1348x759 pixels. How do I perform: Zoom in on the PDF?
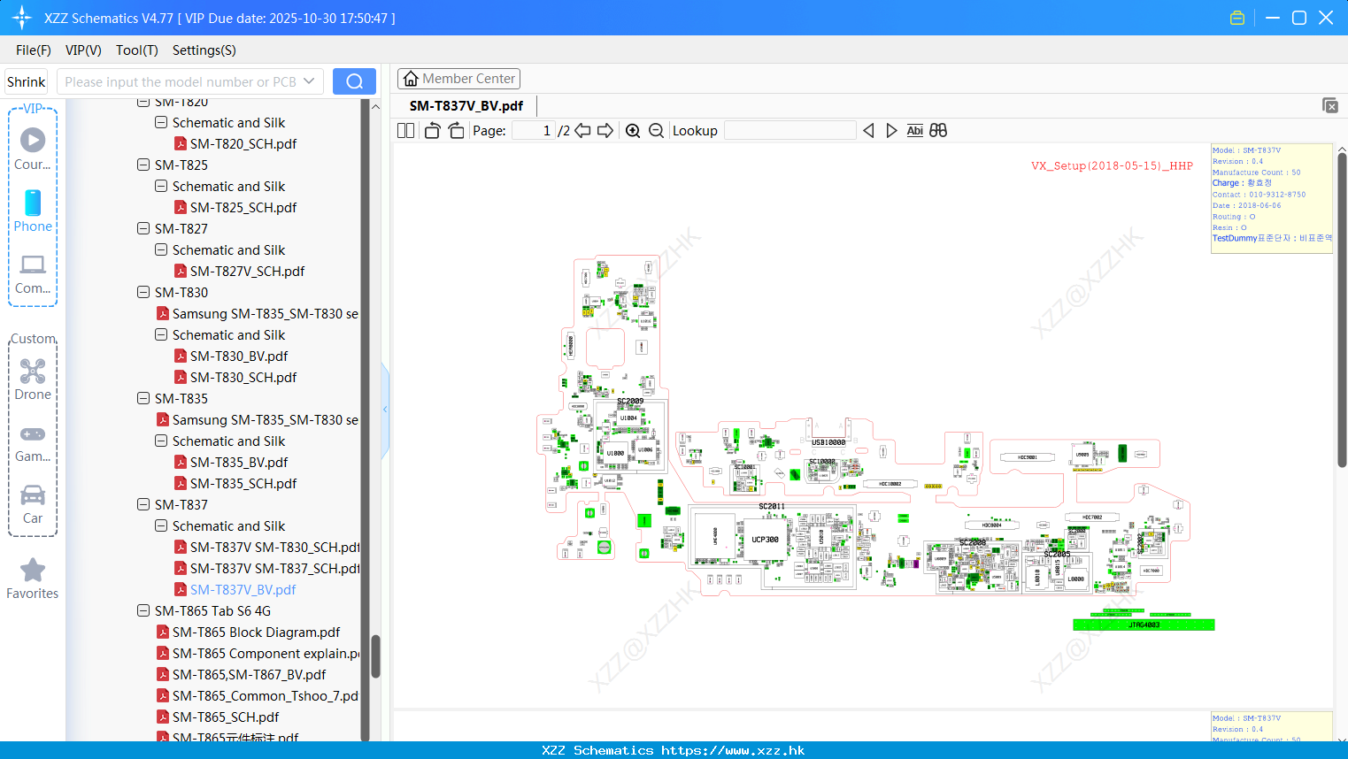pyautogui.click(x=633, y=130)
